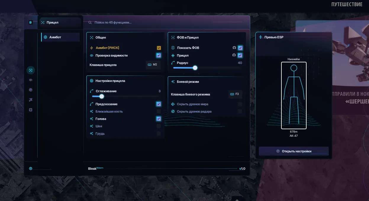Click the target icon beside Настройки прицела

91,81
